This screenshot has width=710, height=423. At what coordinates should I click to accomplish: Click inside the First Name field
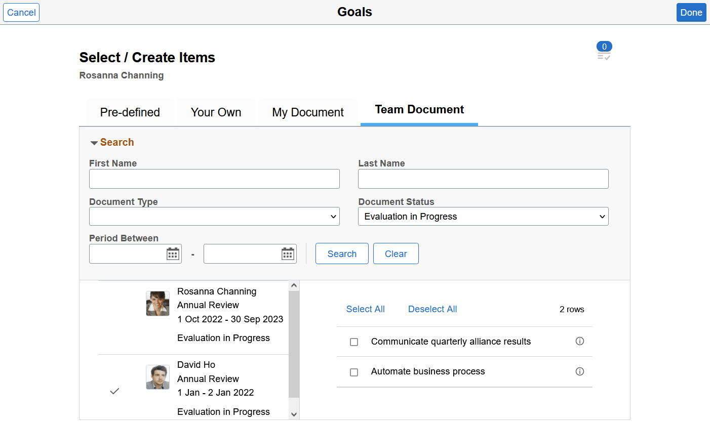click(x=214, y=179)
